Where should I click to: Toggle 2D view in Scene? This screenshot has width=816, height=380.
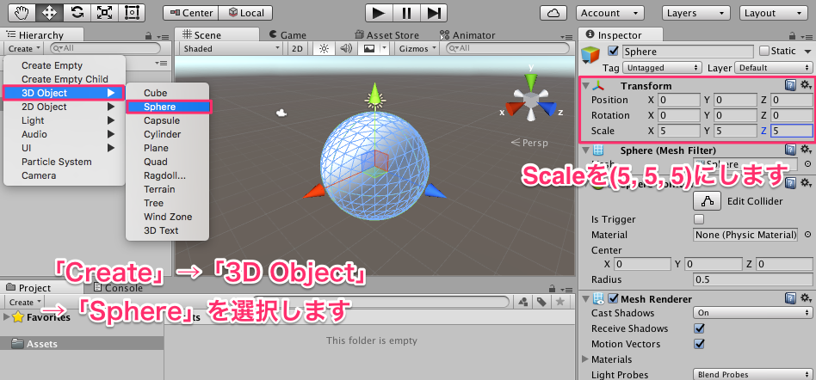coord(297,48)
